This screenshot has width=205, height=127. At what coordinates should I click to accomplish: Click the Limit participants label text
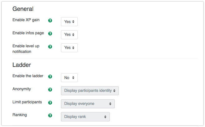(27, 102)
